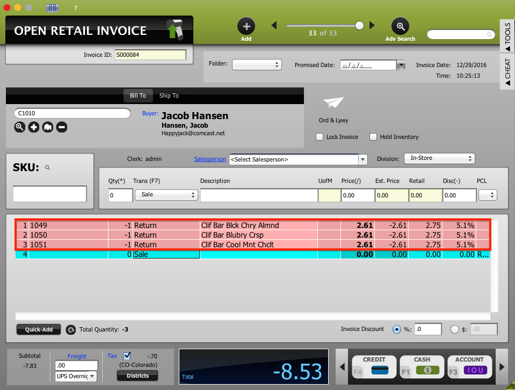
Task: Click the refresh icon beside Total Quantity
Action: click(x=70, y=329)
